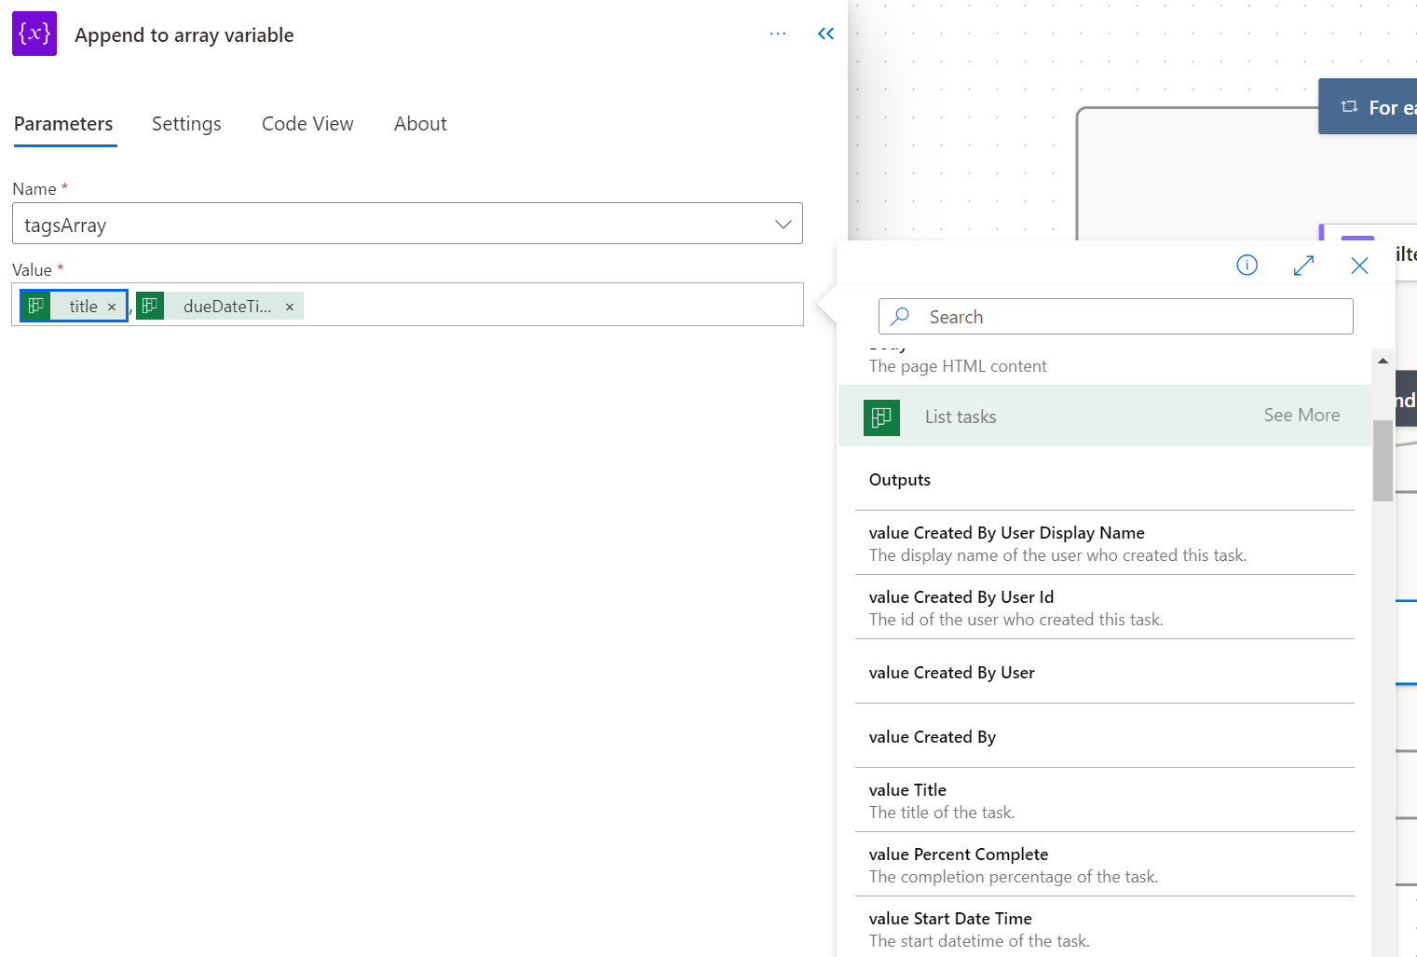
Task: Close the dynamic content popup
Action: 1359,266
